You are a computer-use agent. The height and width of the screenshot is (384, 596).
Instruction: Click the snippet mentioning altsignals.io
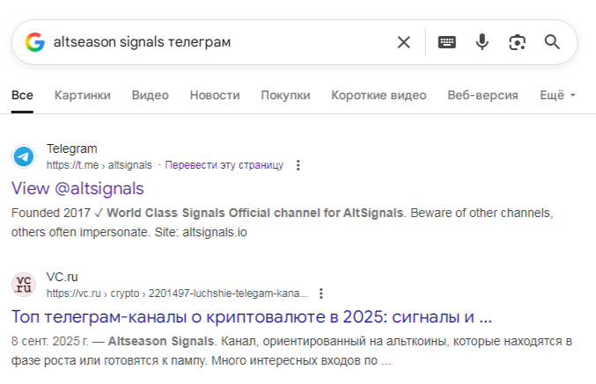click(282, 222)
